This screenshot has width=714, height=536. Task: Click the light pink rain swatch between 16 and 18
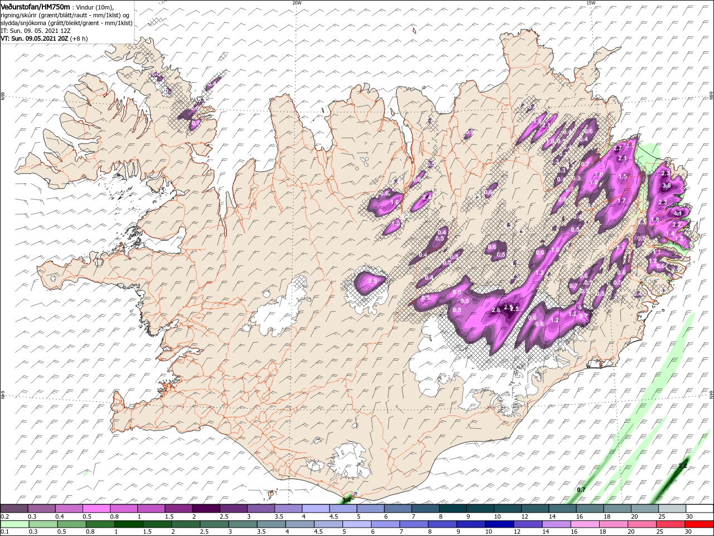click(585, 524)
